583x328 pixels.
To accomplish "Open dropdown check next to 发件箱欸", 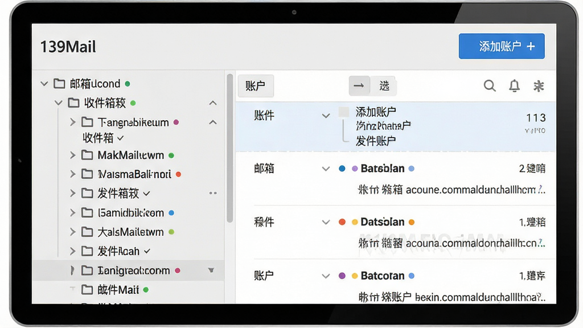I will tap(146, 194).
